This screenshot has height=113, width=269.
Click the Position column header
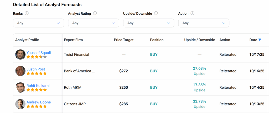coord(157,40)
